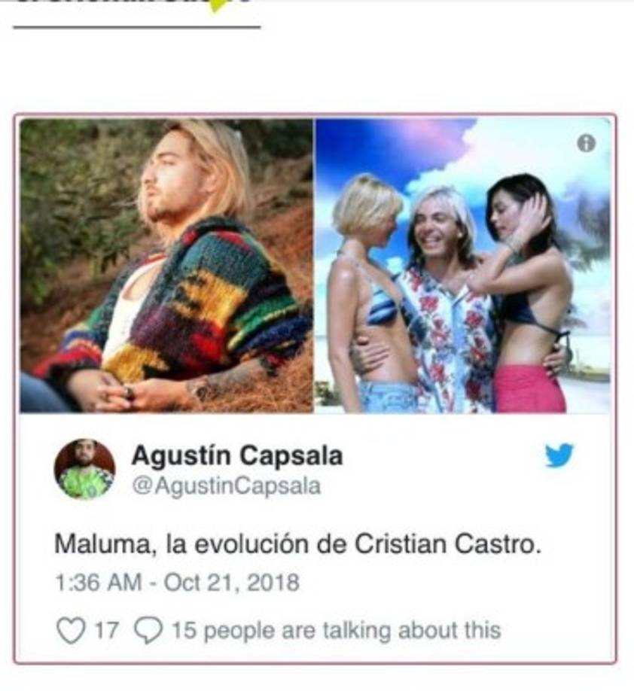Screen dimensions: 634x691
Task: Click the reply speech bubble icon
Action: [x=148, y=630]
